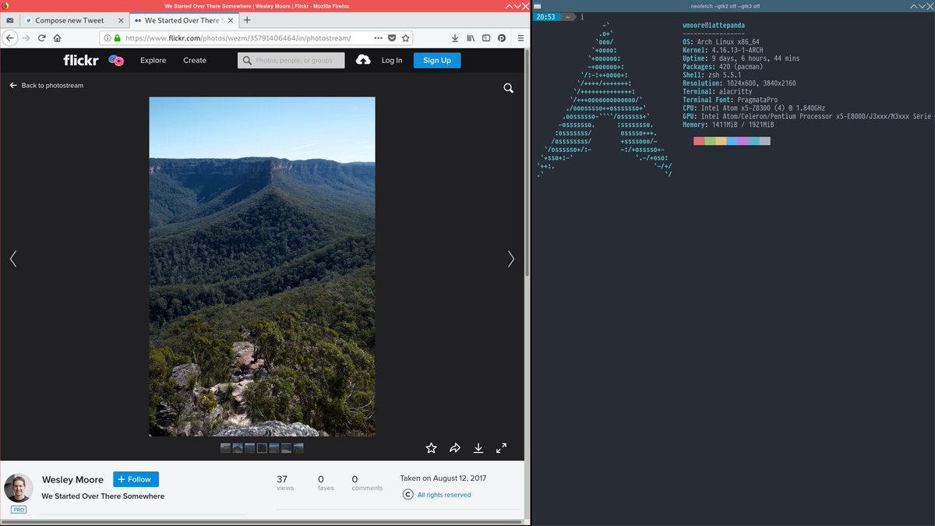Click the neofetch terminal window title
This screenshot has height=526, width=935.
tap(724, 5)
